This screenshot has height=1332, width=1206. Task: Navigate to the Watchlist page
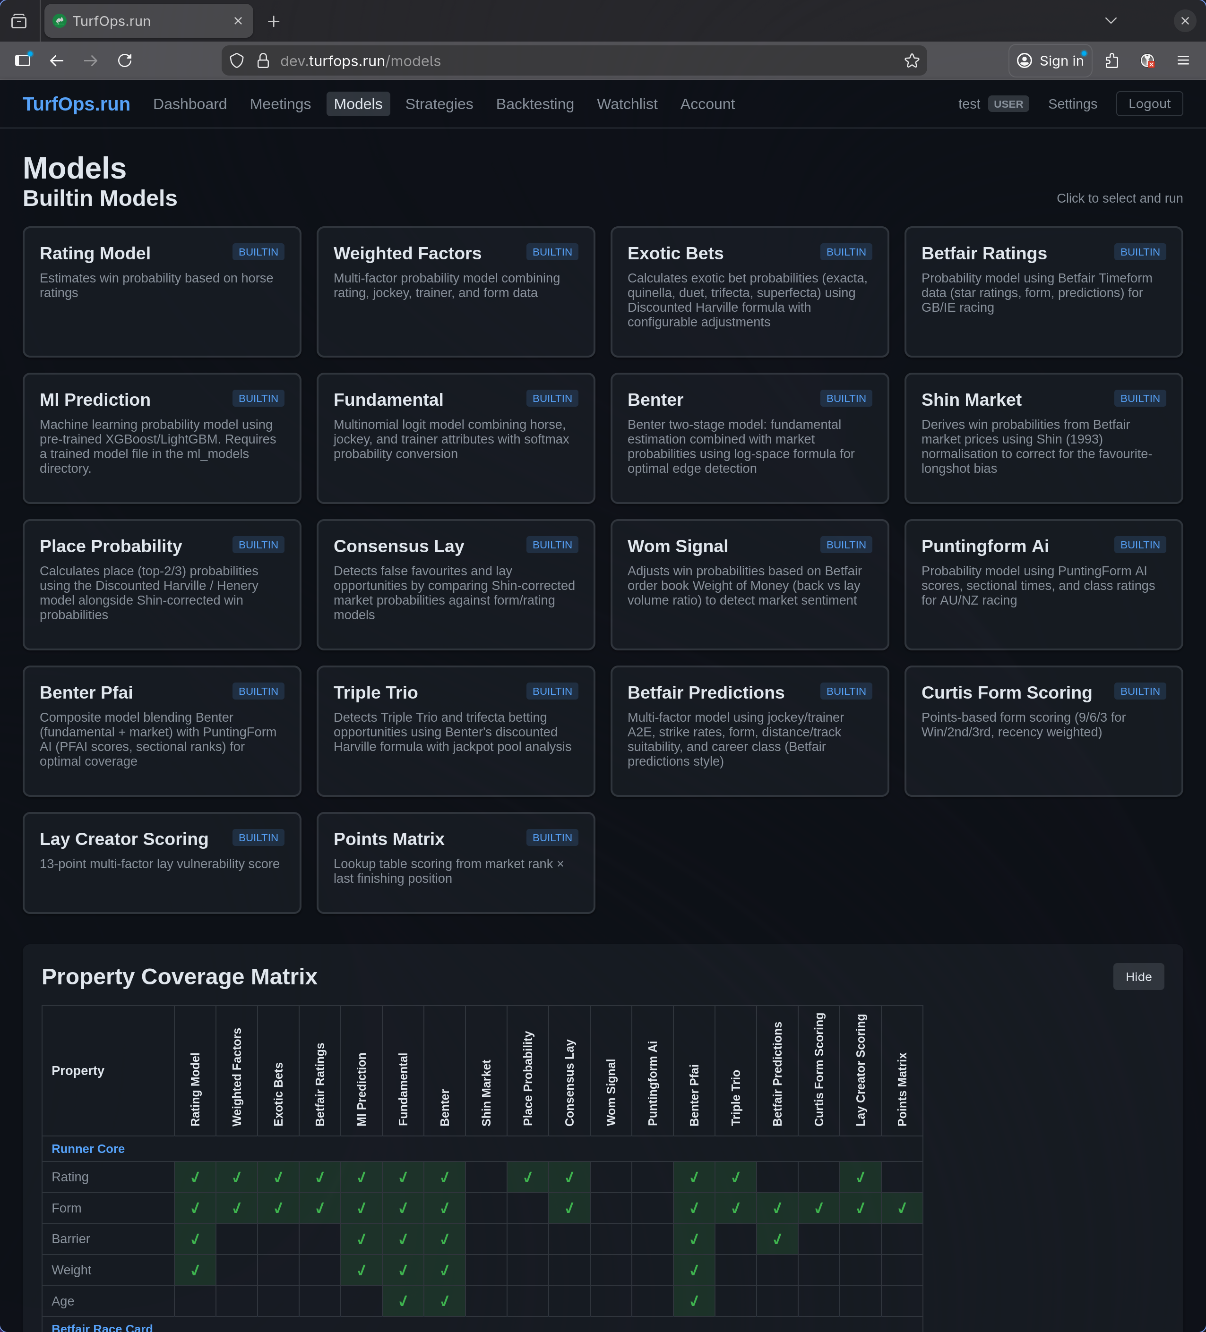(x=627, y=104)
